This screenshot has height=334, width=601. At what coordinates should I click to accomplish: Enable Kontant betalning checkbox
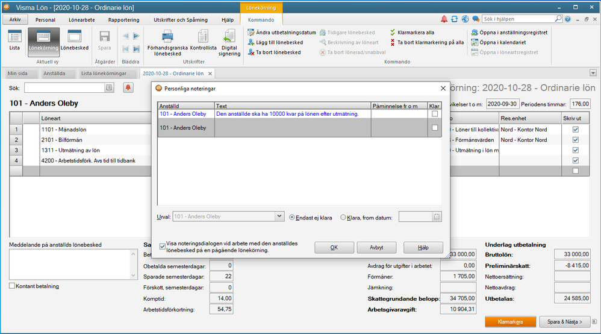13,286
